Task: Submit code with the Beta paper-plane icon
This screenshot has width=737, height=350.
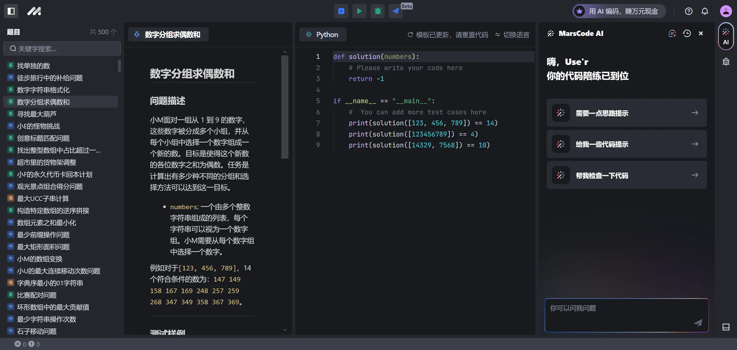Action: pyautogui.click(x=396, y=11)
